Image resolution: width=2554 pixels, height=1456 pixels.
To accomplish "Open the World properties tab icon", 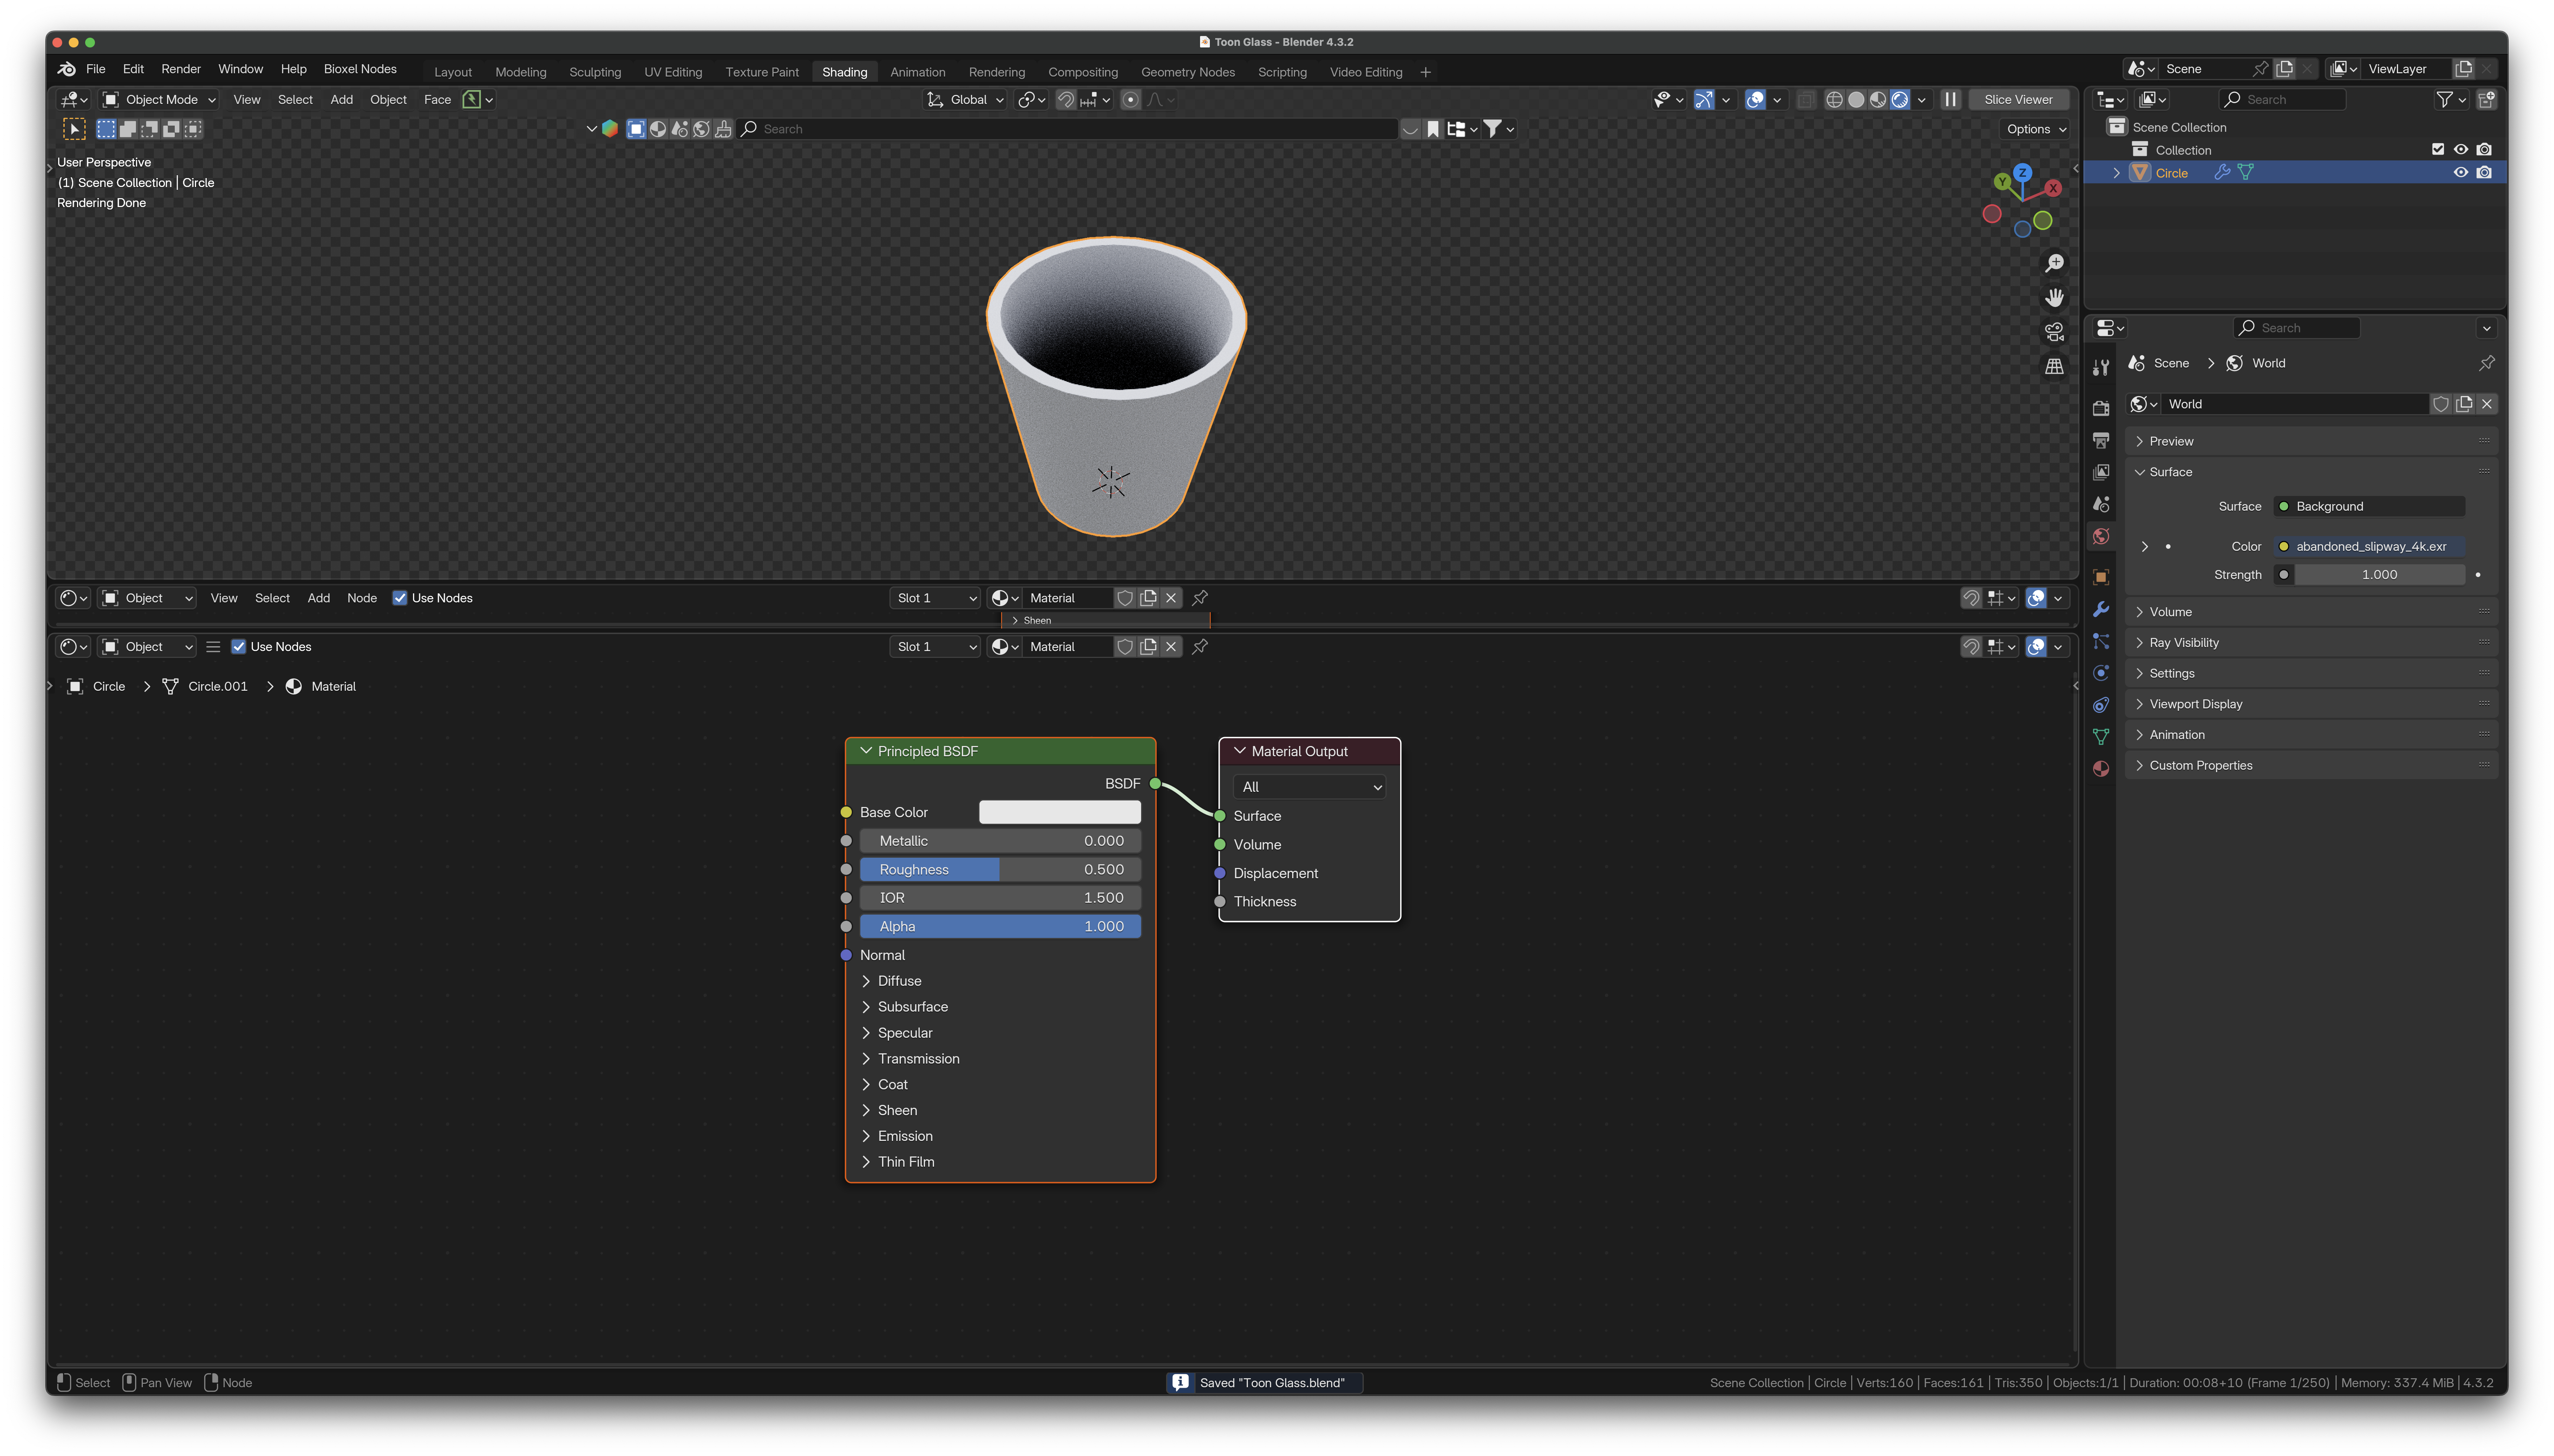I will pos(2100,537).
